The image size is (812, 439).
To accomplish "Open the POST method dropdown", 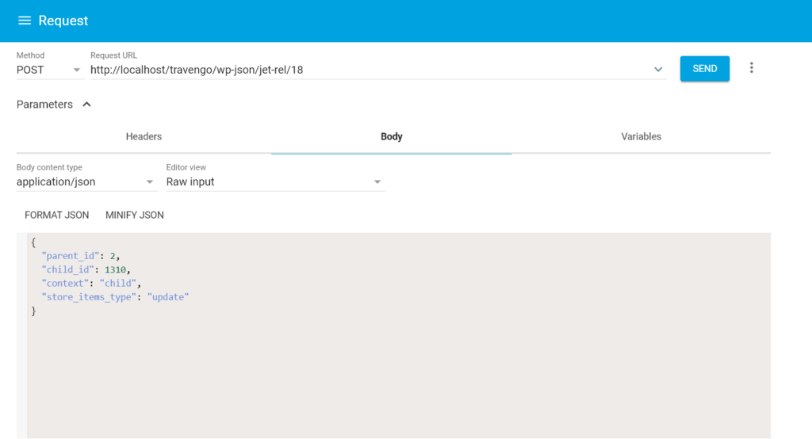I will point(48,70).
